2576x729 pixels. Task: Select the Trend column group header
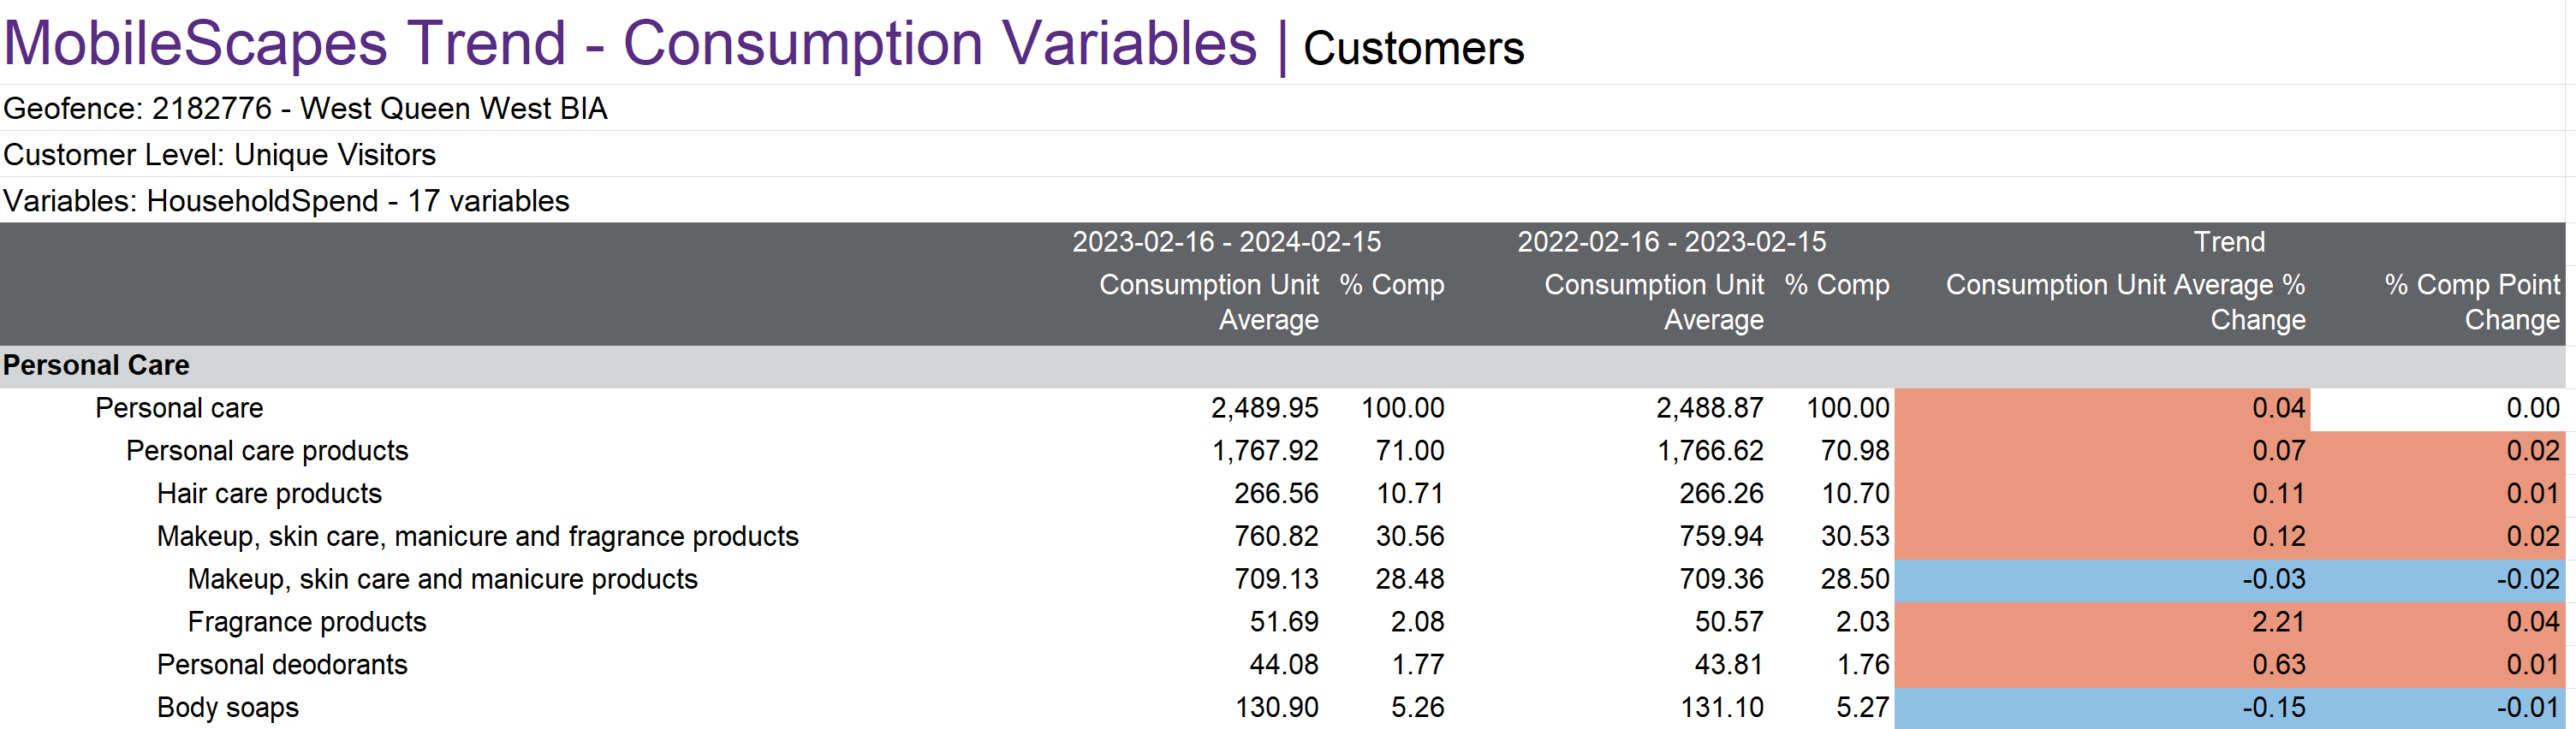click(2229, 242)
